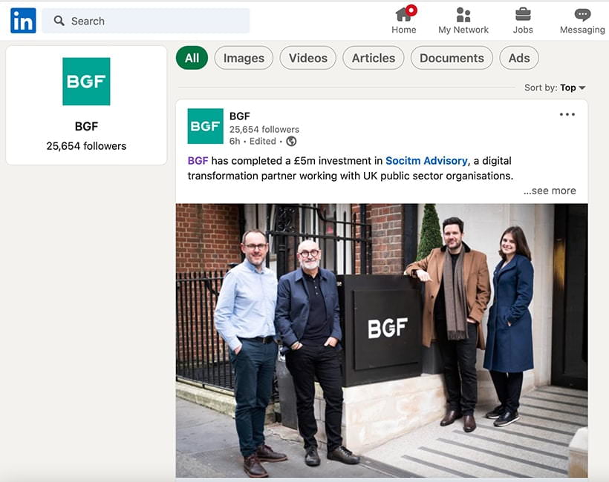The image size is (609, 482).
Task: Switch to the Articles filter tab
Action: (x=373, y=57)
